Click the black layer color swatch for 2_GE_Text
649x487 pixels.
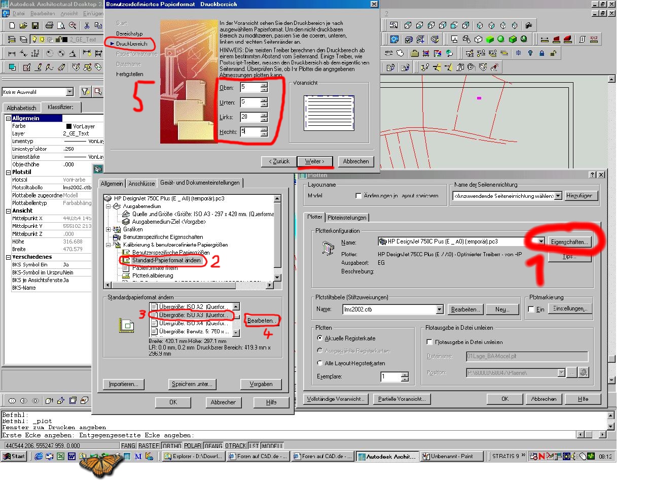pos(64,39)
